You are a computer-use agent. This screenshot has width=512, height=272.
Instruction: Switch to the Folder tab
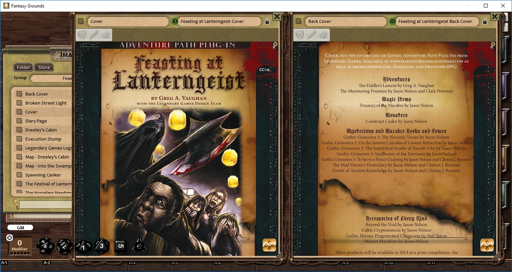[x=23, y=67]
